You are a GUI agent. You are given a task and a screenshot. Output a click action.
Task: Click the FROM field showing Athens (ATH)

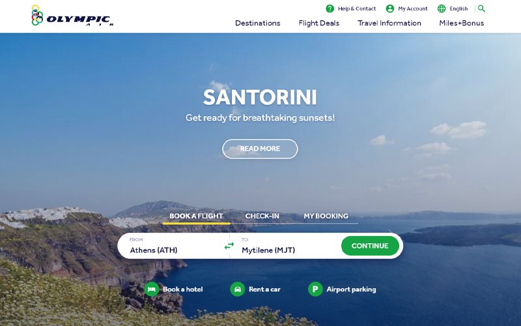[x=173, y=246]
